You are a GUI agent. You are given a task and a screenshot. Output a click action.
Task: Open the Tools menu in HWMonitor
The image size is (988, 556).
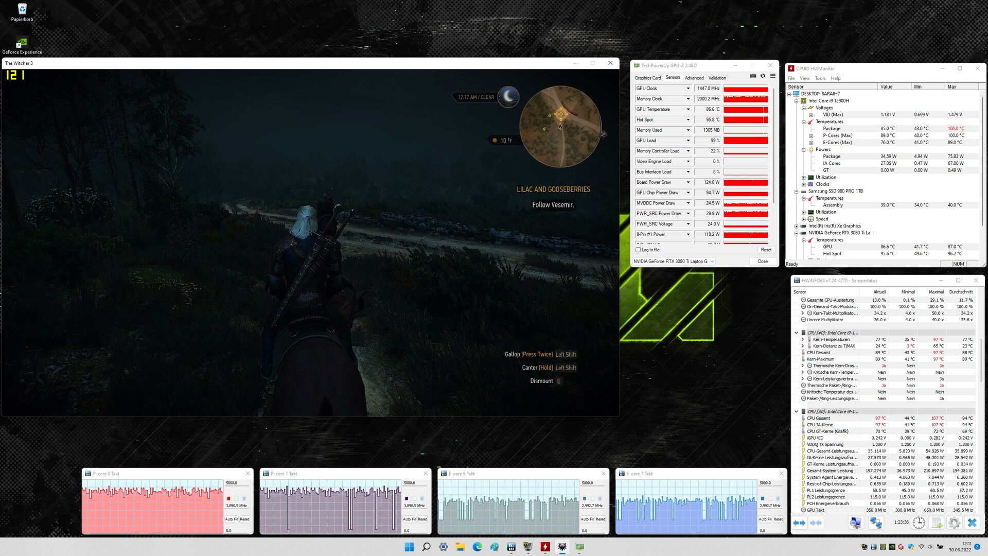(820, 78)
